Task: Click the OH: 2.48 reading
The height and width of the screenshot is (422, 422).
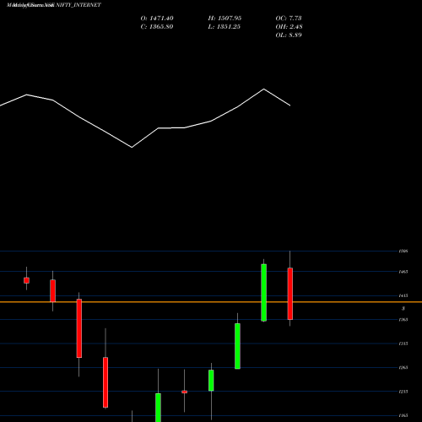Action: coord(289,27)
